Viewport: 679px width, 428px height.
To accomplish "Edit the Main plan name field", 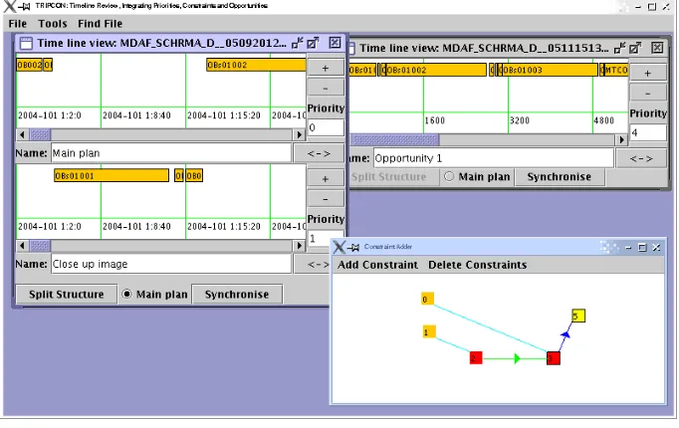I will (x=171, y=153).
